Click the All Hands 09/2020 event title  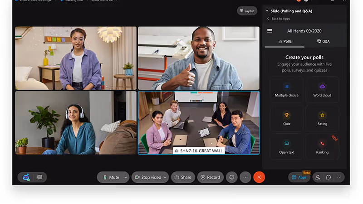click(x=304, y=31)
